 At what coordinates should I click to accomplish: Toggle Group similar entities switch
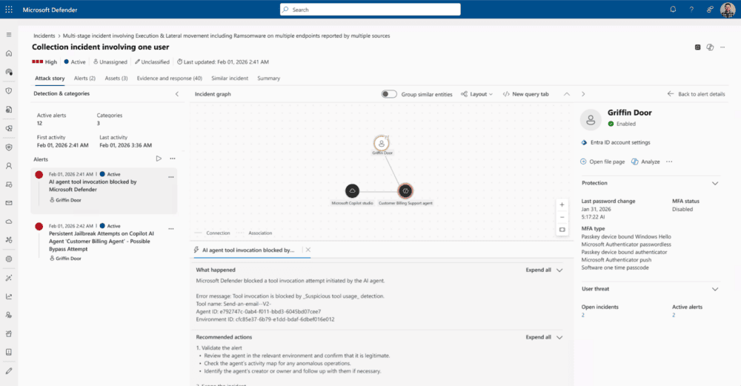(389, 94)
